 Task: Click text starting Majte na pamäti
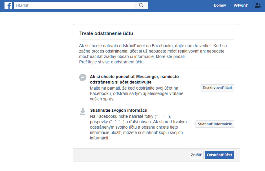pos(136,94)
